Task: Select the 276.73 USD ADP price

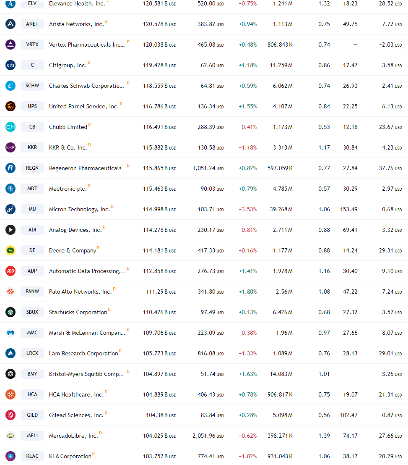Action: [x=211, y=271]
